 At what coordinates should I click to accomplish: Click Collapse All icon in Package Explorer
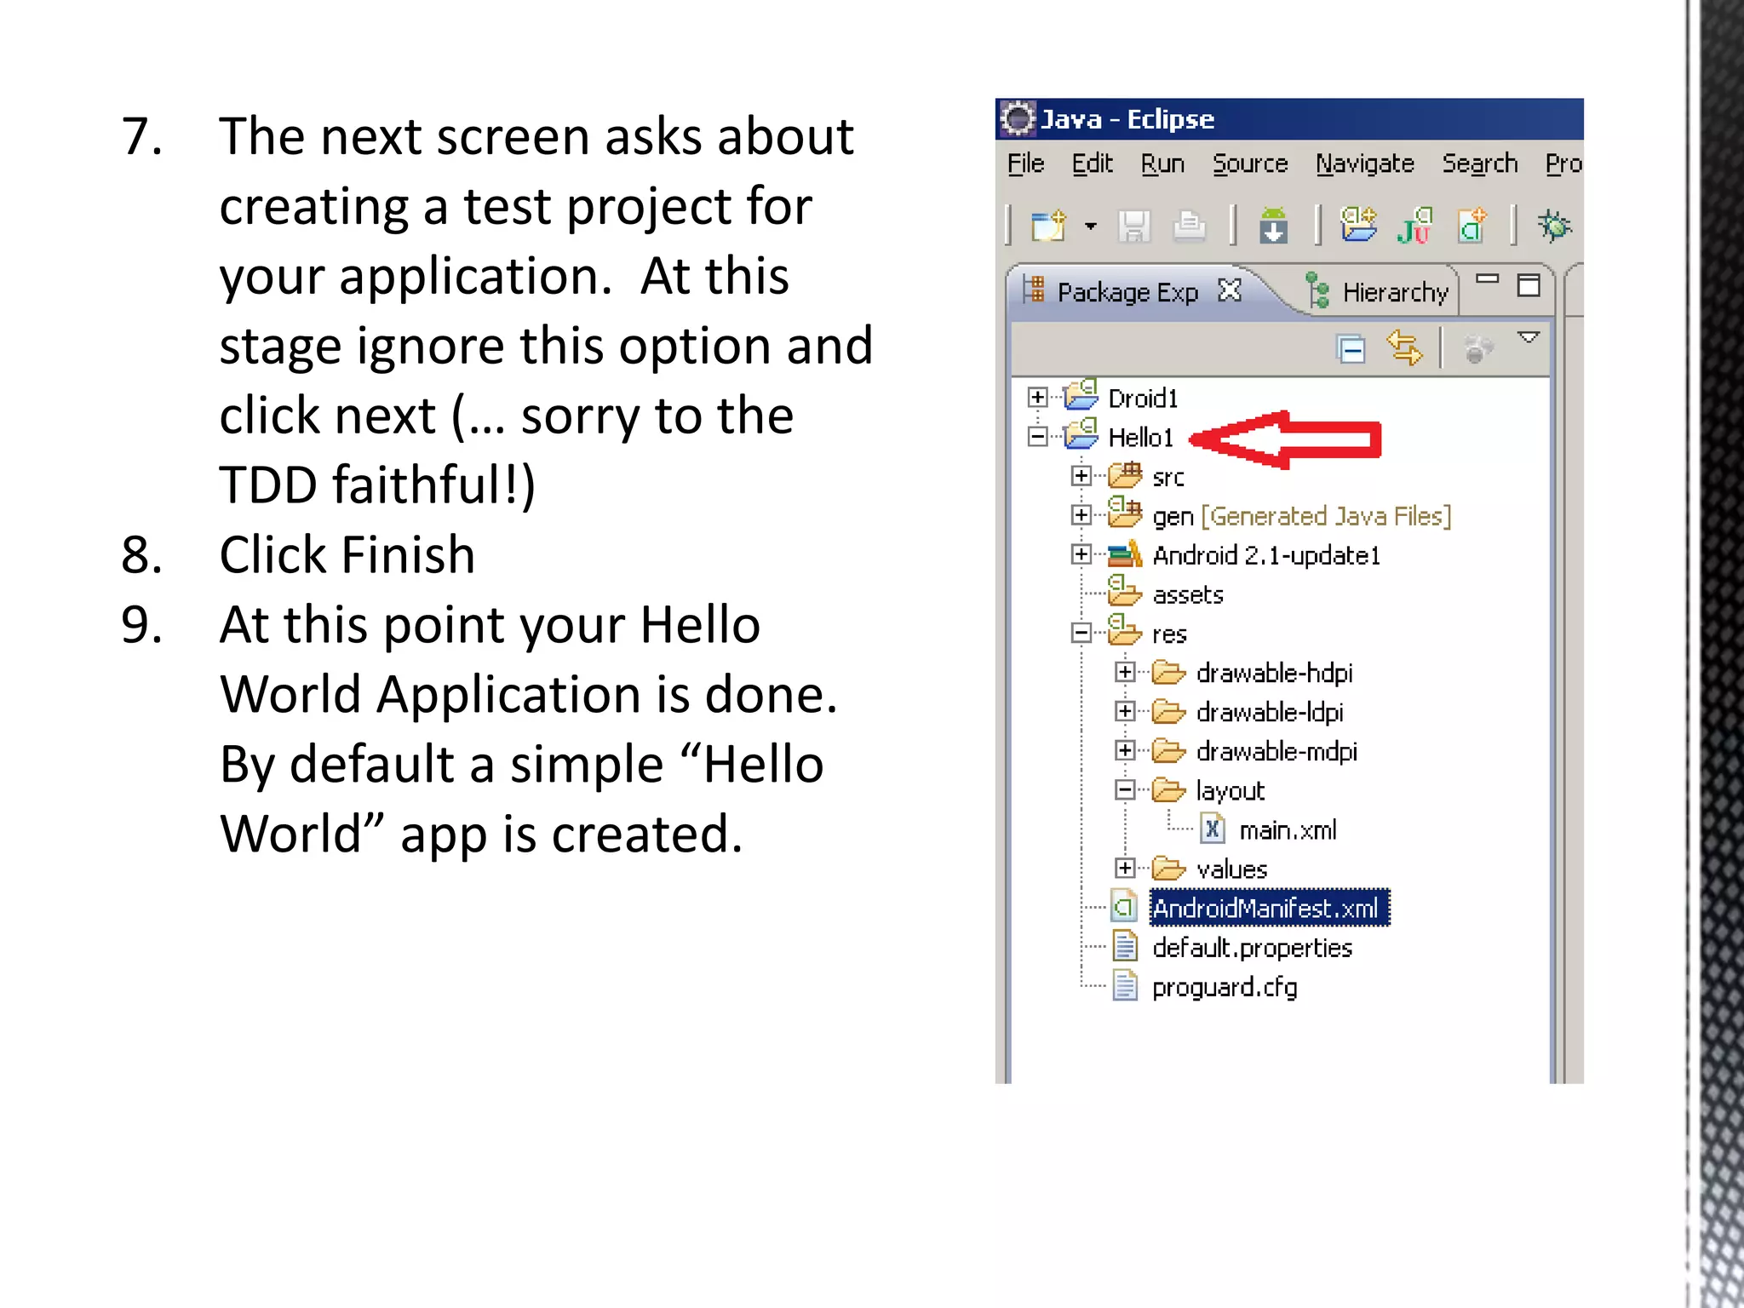click(x=1351, y=349)
